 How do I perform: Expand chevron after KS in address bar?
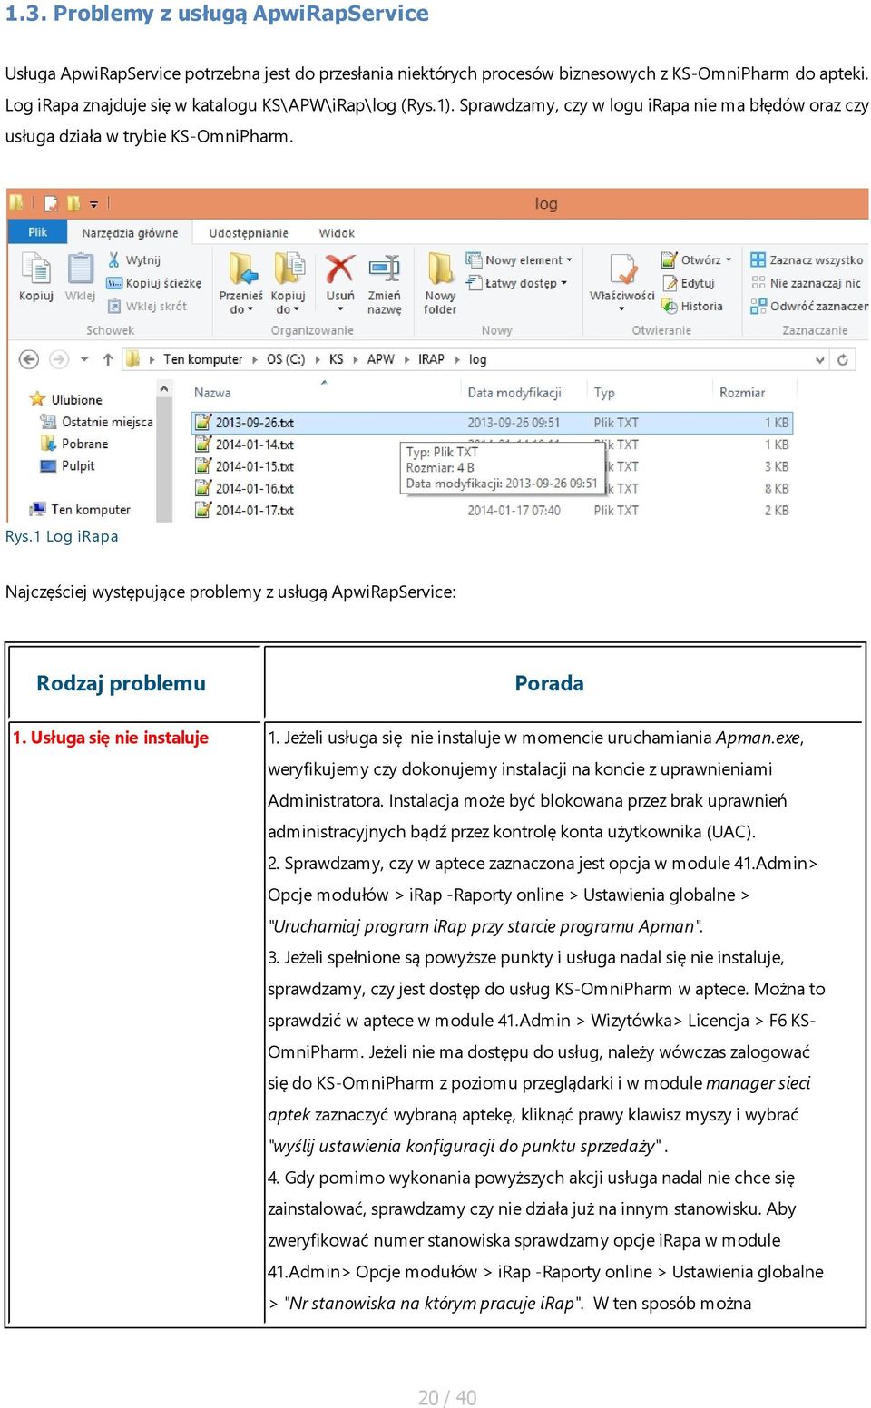355,359
